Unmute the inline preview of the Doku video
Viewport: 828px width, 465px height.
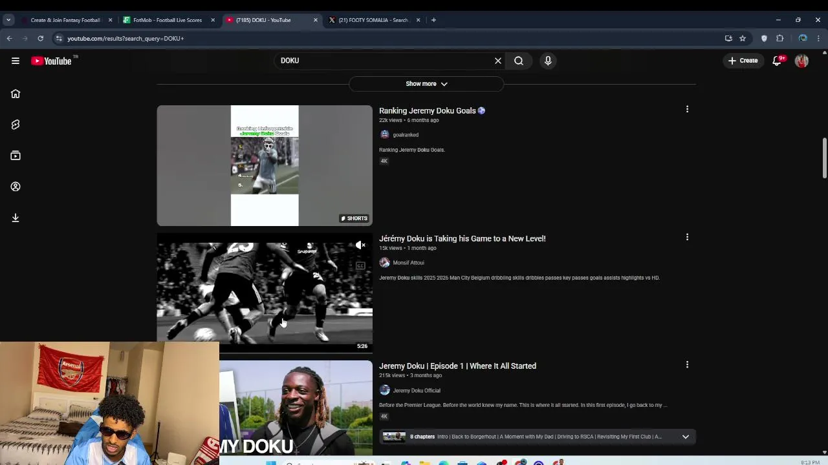(x=360, y=245)
